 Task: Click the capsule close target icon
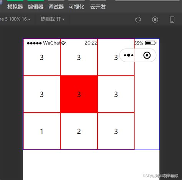pyautogui.click(x=147, y=55)
